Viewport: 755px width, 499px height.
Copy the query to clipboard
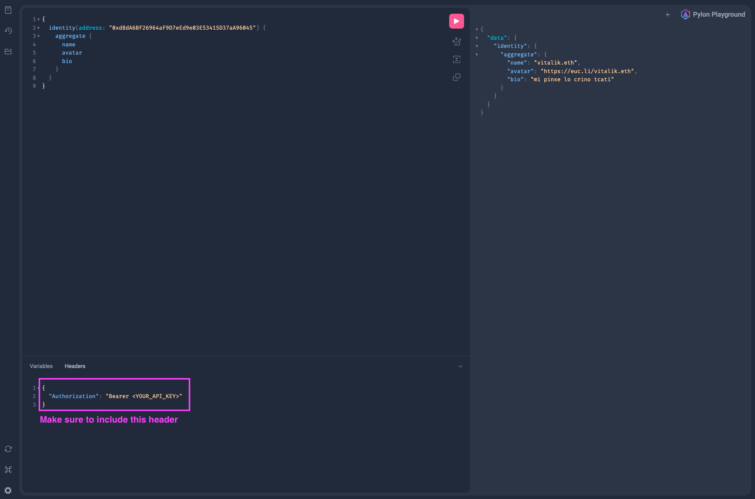click(x=456, y=77)
